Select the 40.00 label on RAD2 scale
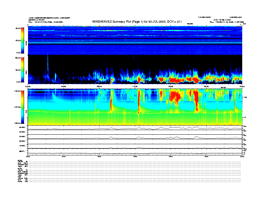Image resolution: width=261 pixels, height=201 pixels. tap(18, 28)
